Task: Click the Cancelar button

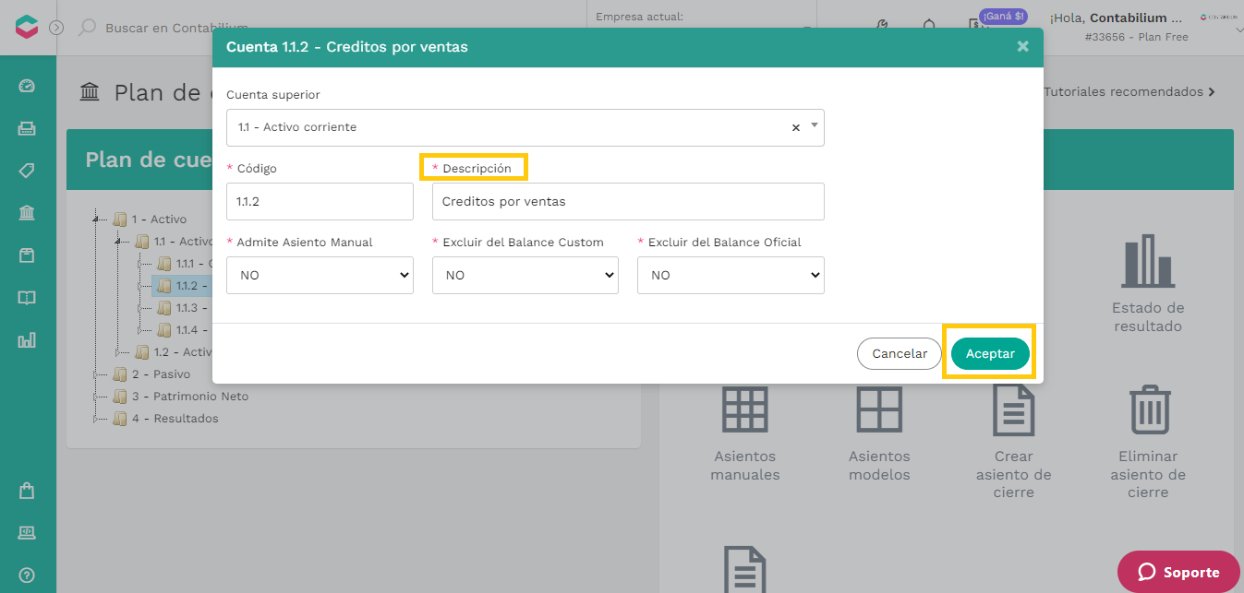Action: pos(900,353)
